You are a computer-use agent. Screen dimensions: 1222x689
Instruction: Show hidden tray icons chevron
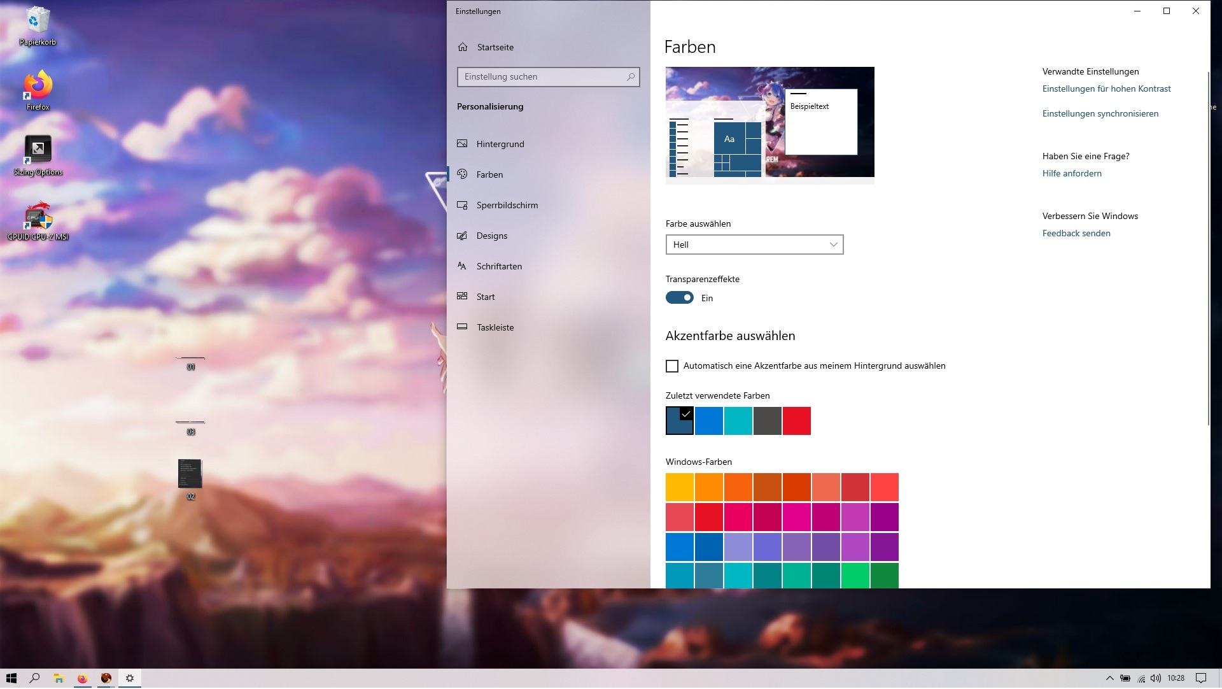click(1110, 679)
